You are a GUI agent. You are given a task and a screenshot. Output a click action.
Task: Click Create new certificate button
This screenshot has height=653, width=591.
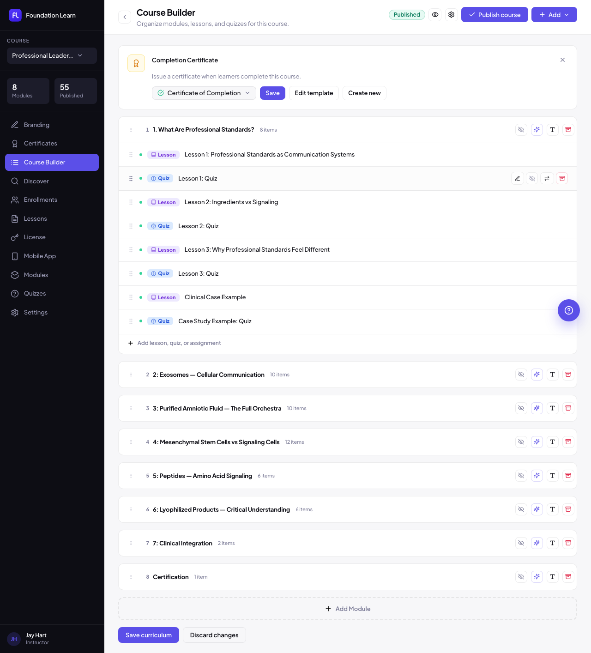click(x=364, y=93)
